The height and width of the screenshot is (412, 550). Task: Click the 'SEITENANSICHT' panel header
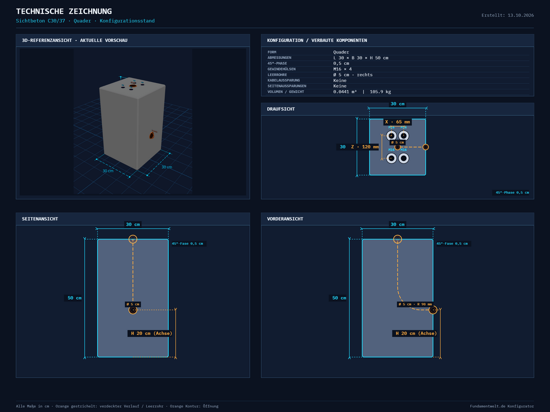coord(133,219)
